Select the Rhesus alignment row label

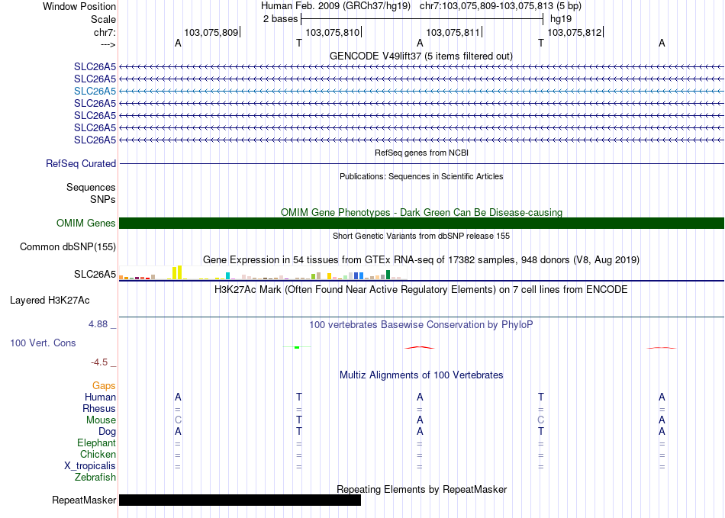(x=99, y=408)
